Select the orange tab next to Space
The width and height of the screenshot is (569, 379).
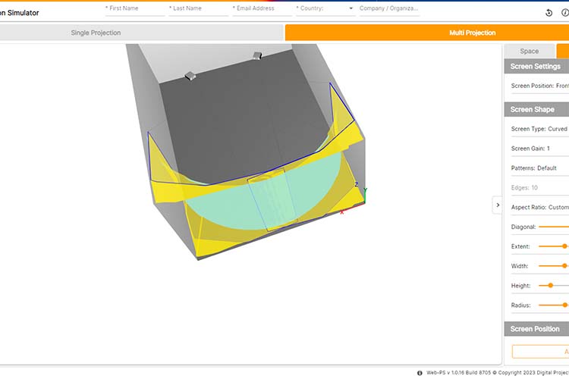pyautogui.click(x=563, y=51)
